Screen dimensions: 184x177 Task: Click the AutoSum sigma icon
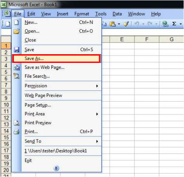(174, 24)
